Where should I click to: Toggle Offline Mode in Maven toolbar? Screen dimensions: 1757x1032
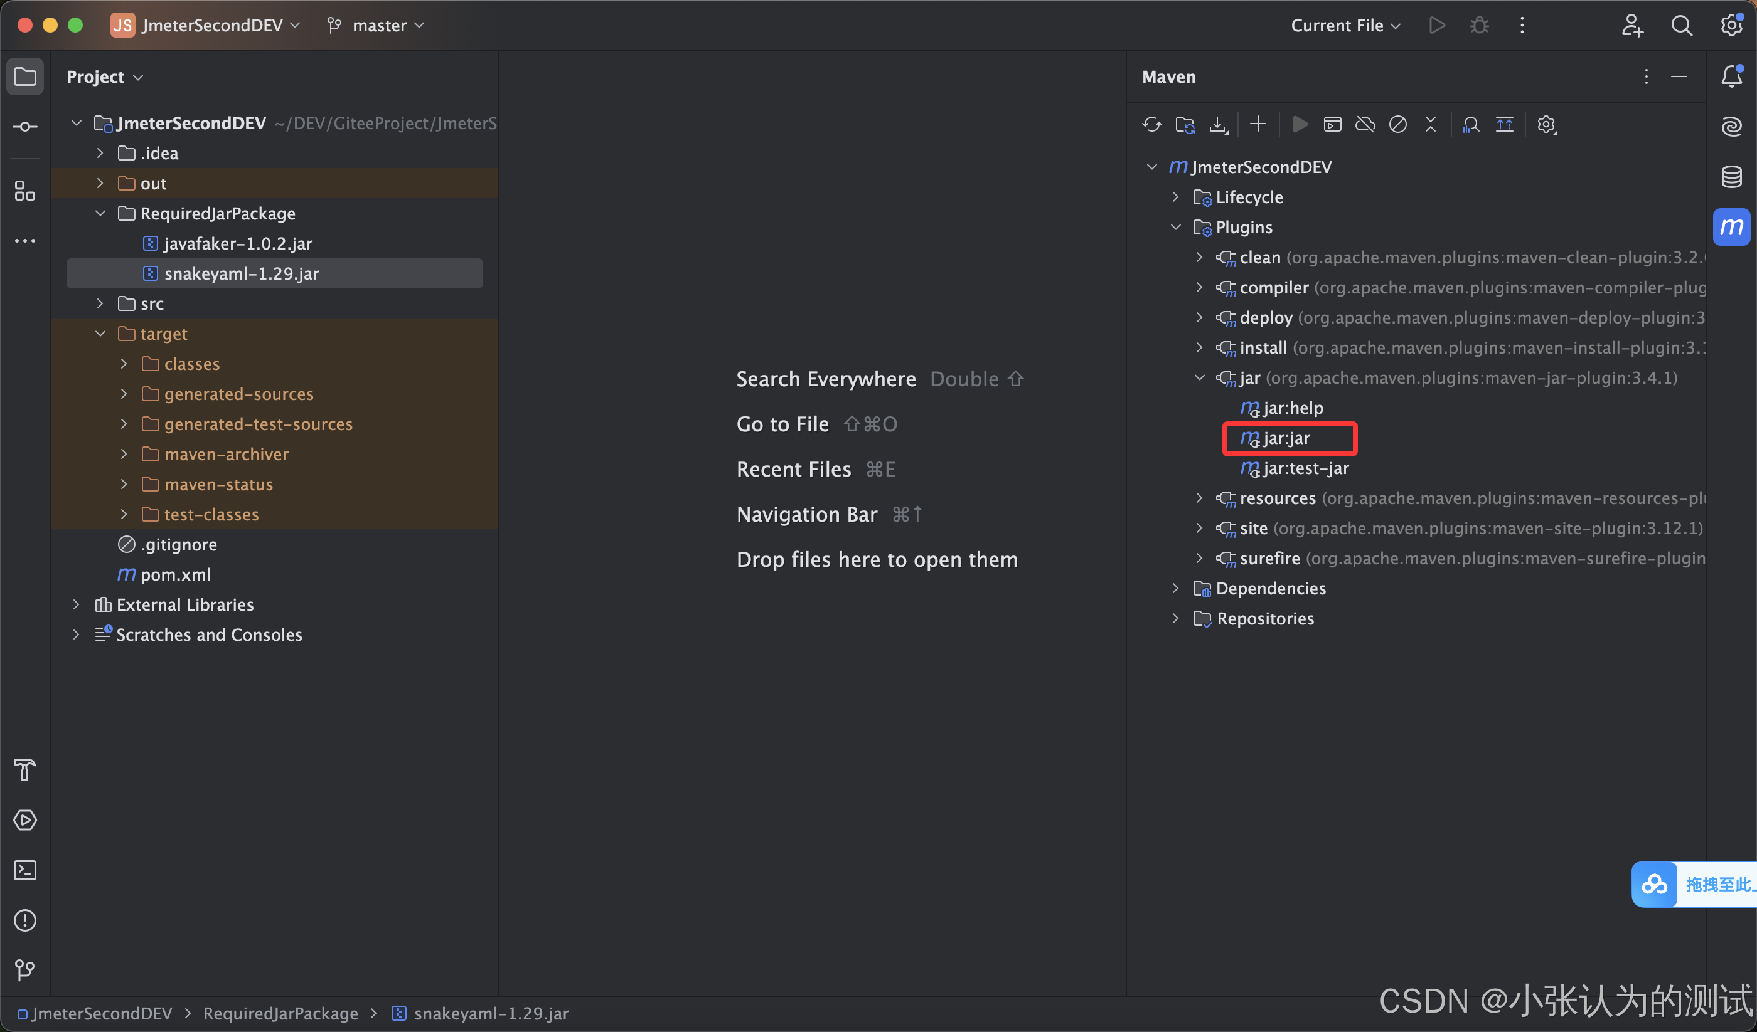1364,125
